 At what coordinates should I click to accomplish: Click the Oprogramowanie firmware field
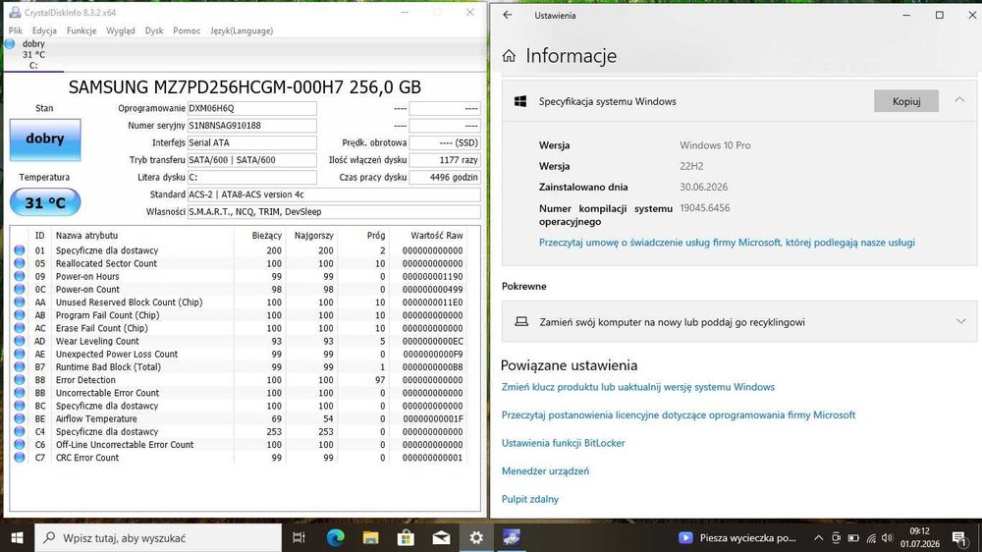pyautogui.click(x=251, y=108)
